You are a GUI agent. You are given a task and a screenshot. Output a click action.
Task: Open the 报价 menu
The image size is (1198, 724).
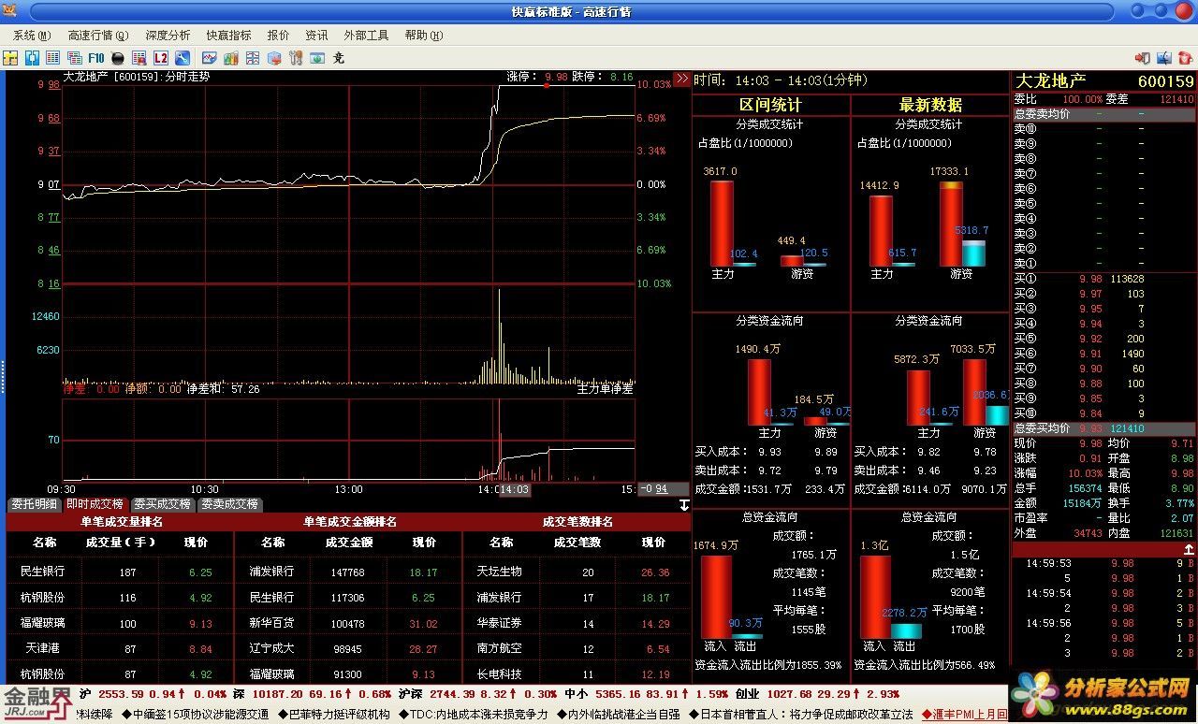pos(278,36)
